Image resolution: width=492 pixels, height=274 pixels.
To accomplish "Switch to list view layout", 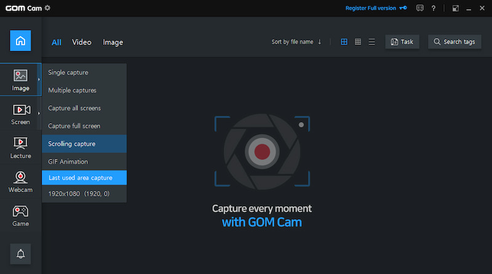I will [371, 42].
